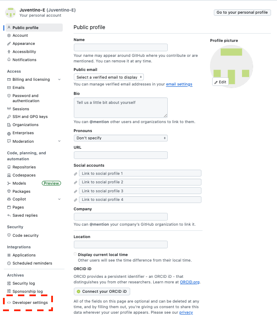
Task: Click the Scheduled reminders clock icon
Action: (9, 263)
